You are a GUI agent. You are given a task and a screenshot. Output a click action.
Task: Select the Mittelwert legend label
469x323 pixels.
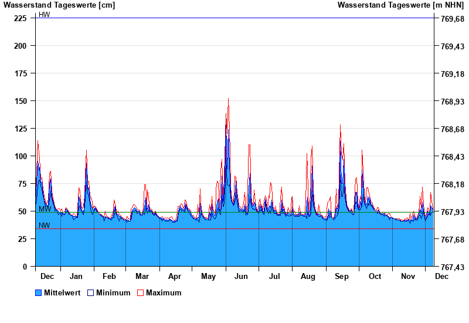click(62, 293)
